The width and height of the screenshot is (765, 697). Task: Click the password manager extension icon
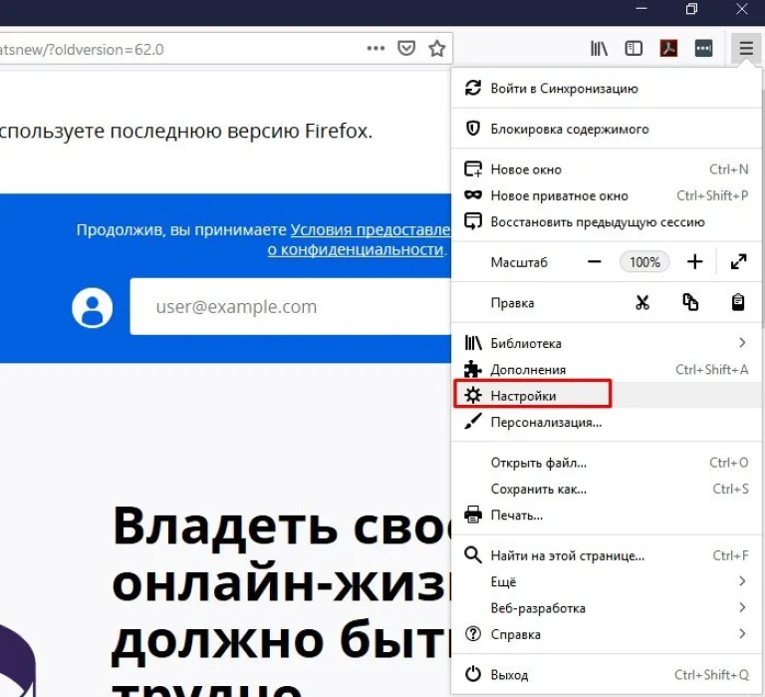click(703, 48)
